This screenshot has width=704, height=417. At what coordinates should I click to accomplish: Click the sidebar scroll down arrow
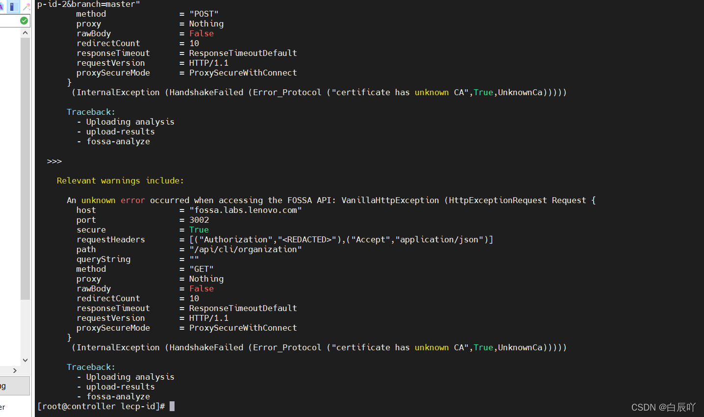point(25,360)
